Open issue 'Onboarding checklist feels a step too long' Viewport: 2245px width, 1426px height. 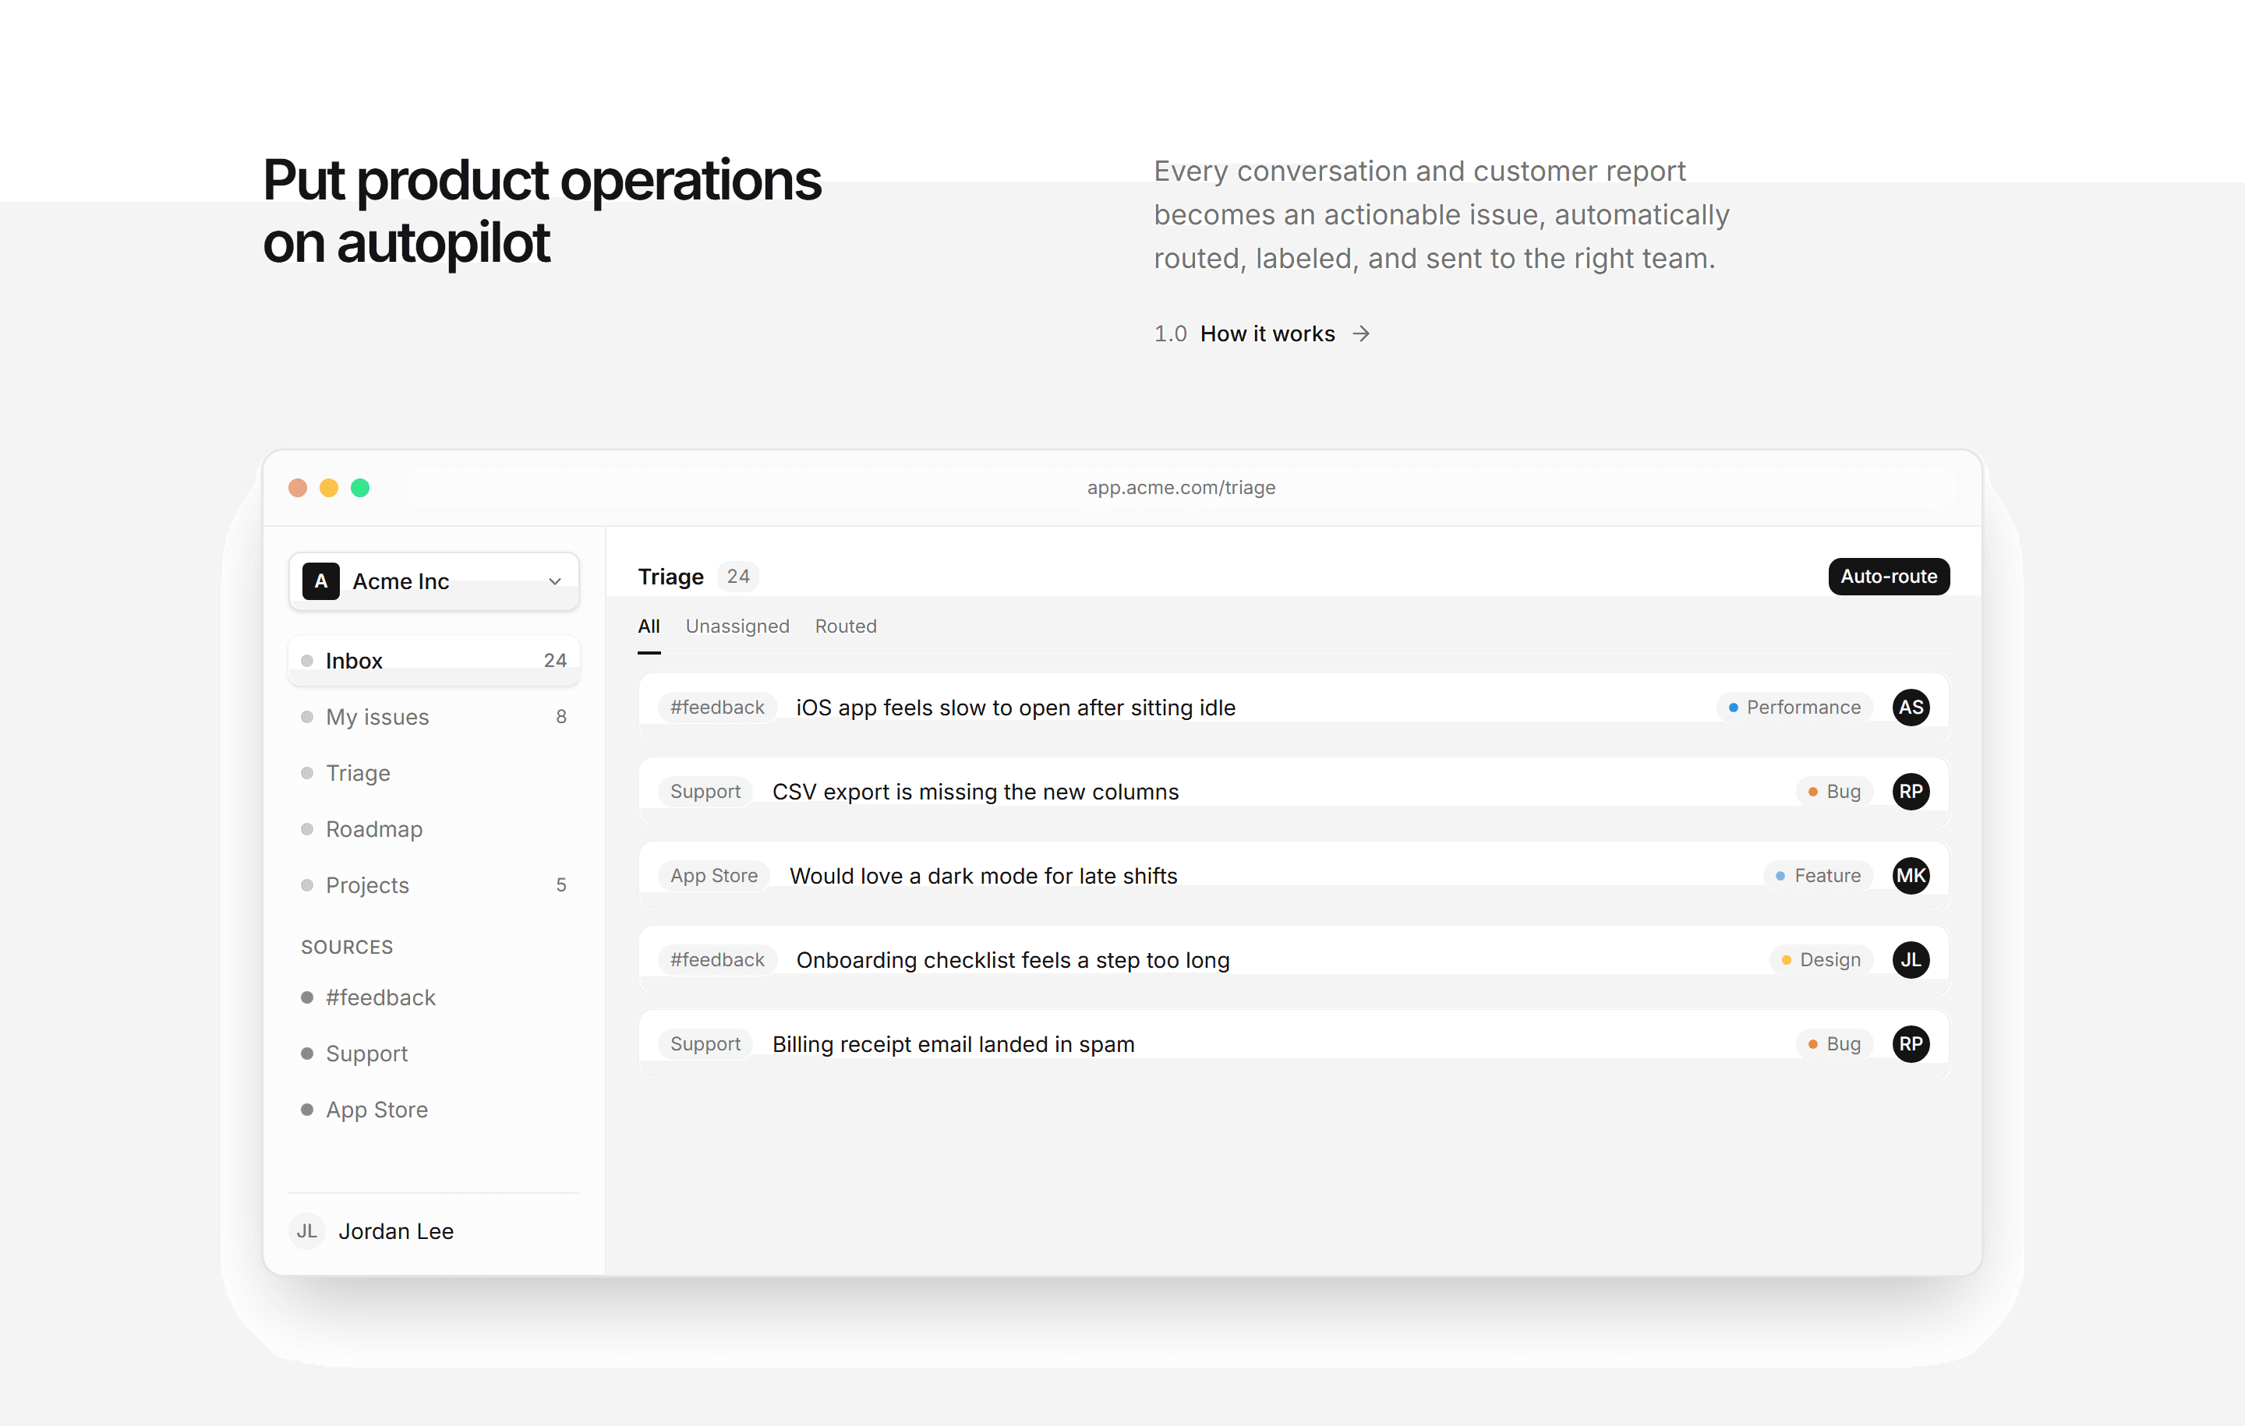tap(1294, 959)
